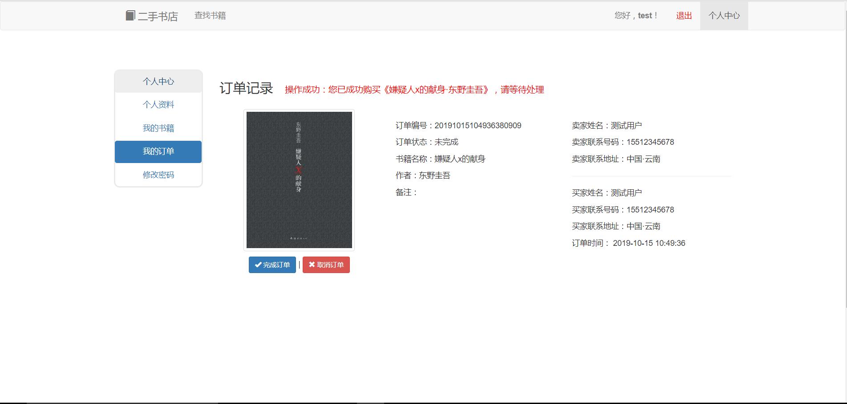The height and width of the screenshot is (404, 847).
Task: Select 我的订单 in sidebar
Action: click(158, 151)
